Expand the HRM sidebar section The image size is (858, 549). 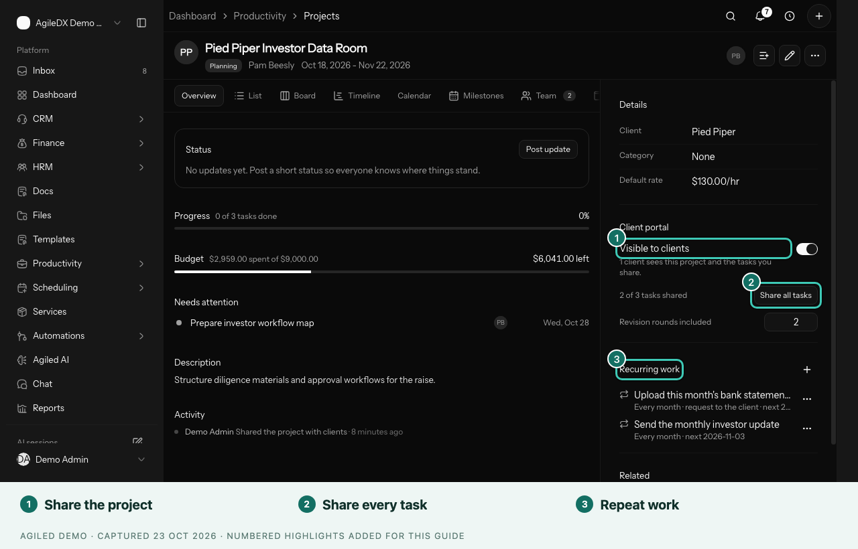(x=82, y=167)
